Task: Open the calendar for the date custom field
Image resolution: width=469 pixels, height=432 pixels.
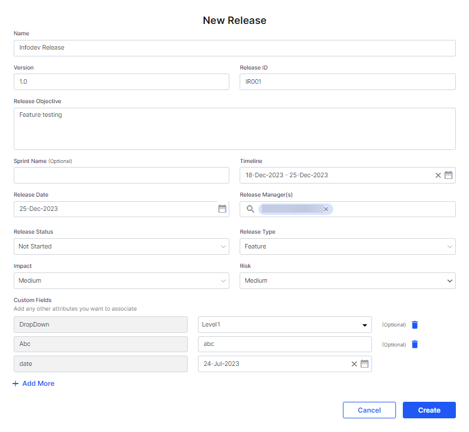Action: point(365,364)
